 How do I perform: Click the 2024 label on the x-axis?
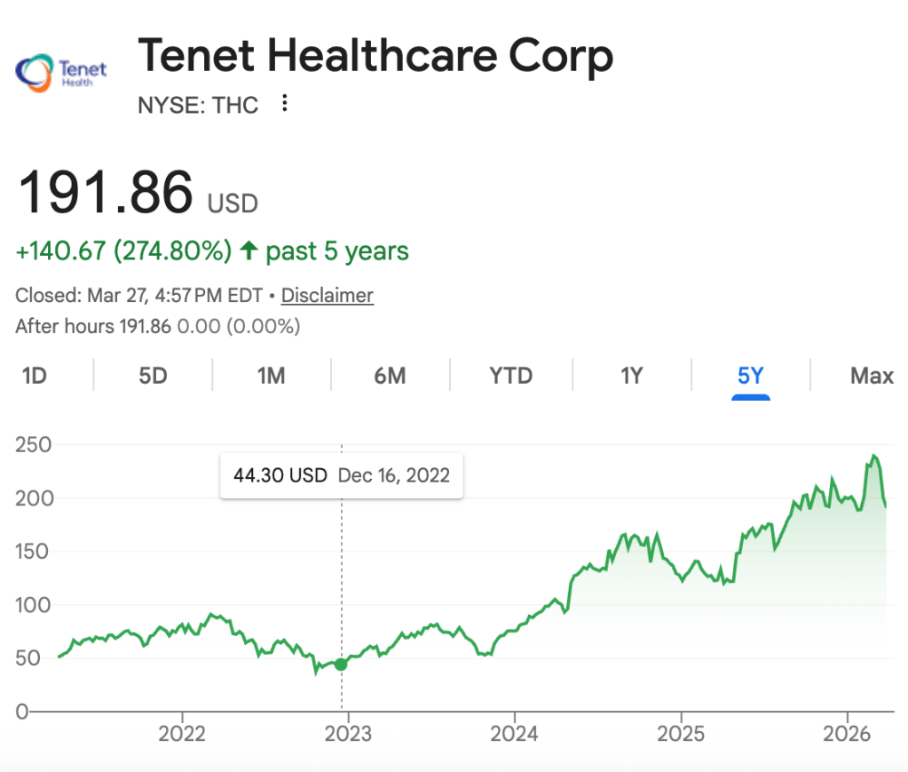coord(515,735)
